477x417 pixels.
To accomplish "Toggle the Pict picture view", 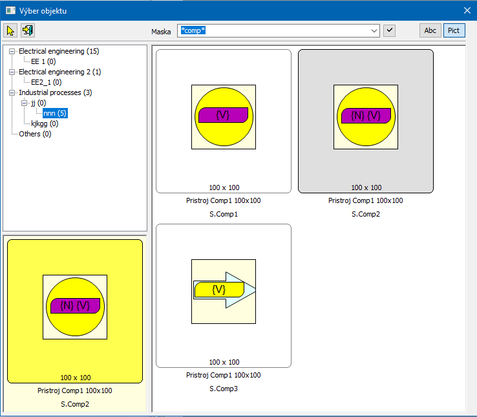I will 454,30.
